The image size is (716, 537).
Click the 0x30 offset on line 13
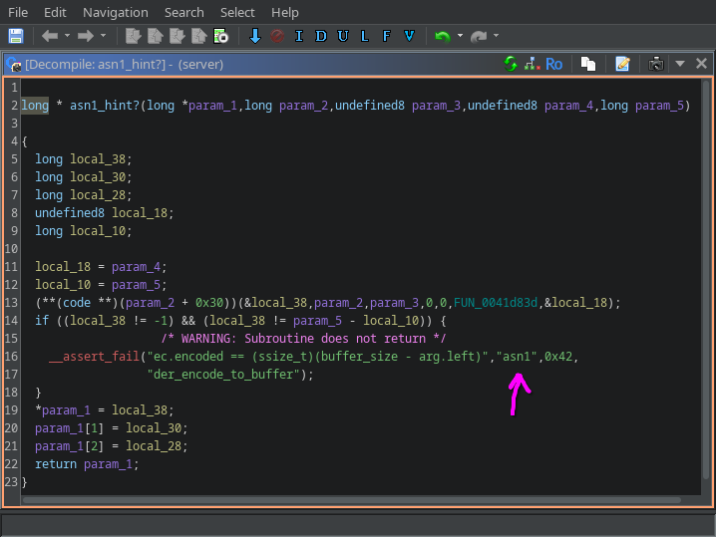coord(209,303)
